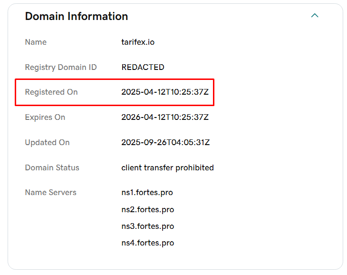This screenshot has height=275, width=347.
Task: Click the Domain Status label
Action: pyautogui.click(x=52, y=167)
